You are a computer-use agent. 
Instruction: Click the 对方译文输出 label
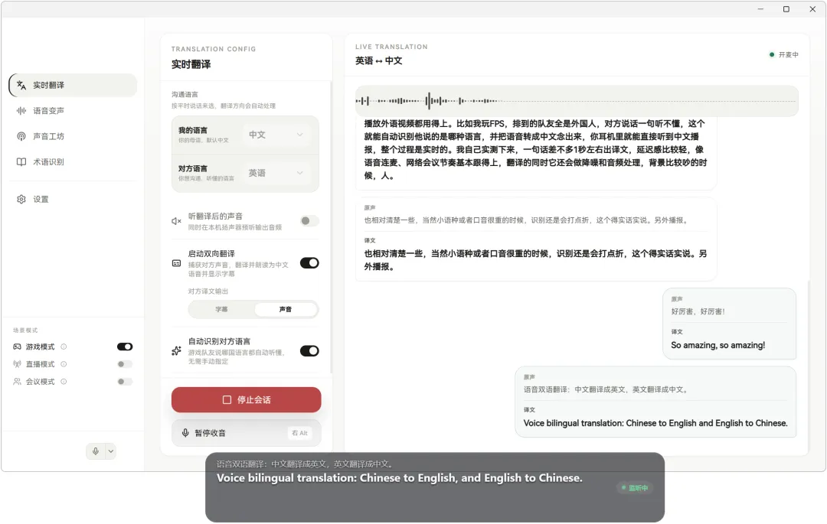tap(208, 291)
